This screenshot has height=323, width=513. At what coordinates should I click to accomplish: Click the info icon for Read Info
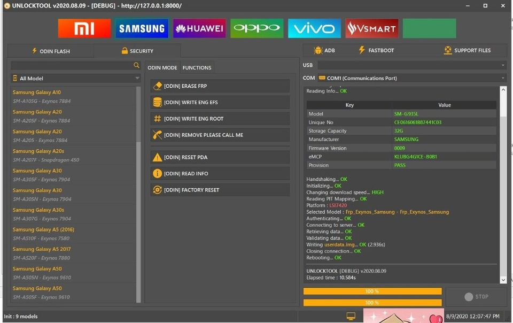pyautogui.click(x=157, y=173)
